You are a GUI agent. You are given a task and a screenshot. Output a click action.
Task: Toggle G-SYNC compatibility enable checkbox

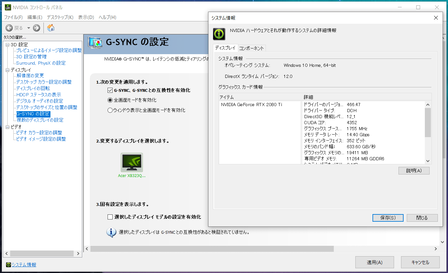click(110, 90)
